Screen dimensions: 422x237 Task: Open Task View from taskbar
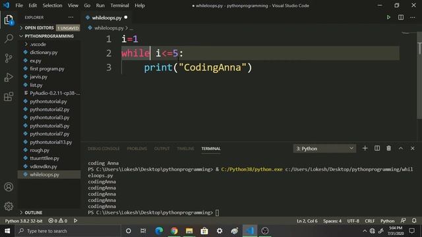(143, 231)
